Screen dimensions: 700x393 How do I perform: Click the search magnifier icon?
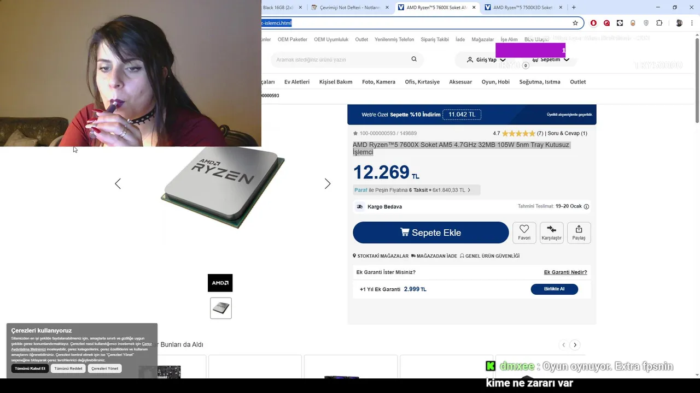pyautogui.click(x=414, y=59)
